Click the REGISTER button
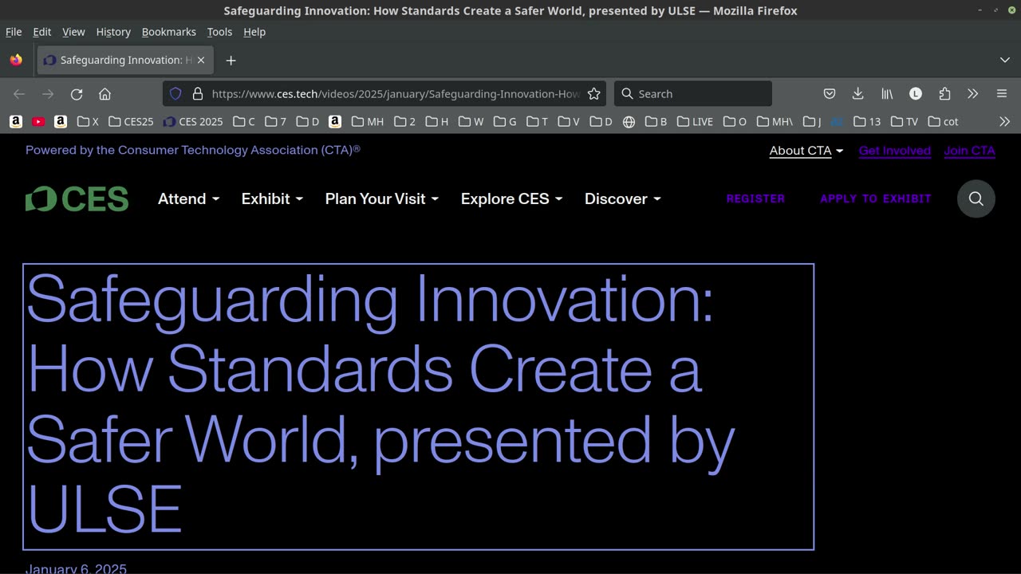Screen dimensions: 1021x574 coord(755,199)
